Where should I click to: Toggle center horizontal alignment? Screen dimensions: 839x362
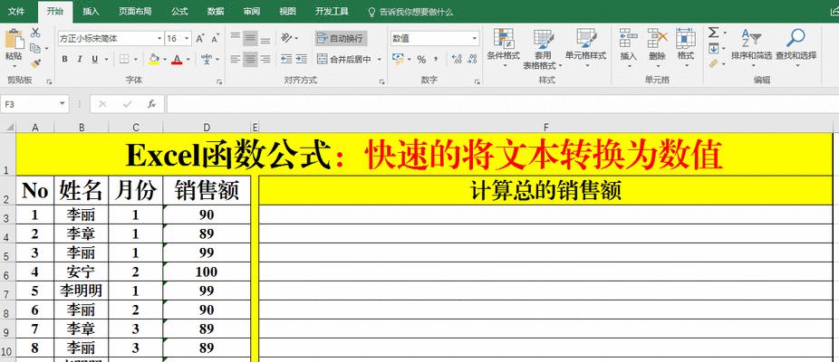[250, 59]
